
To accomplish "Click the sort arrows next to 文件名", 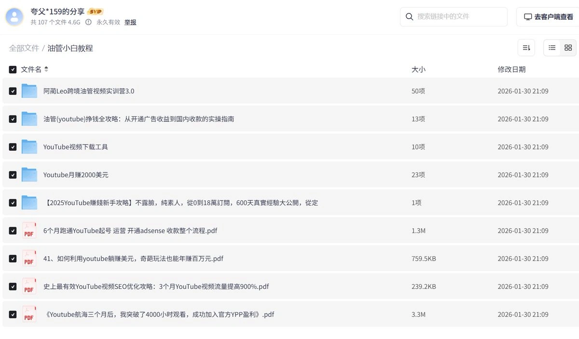I will [46, 69].
